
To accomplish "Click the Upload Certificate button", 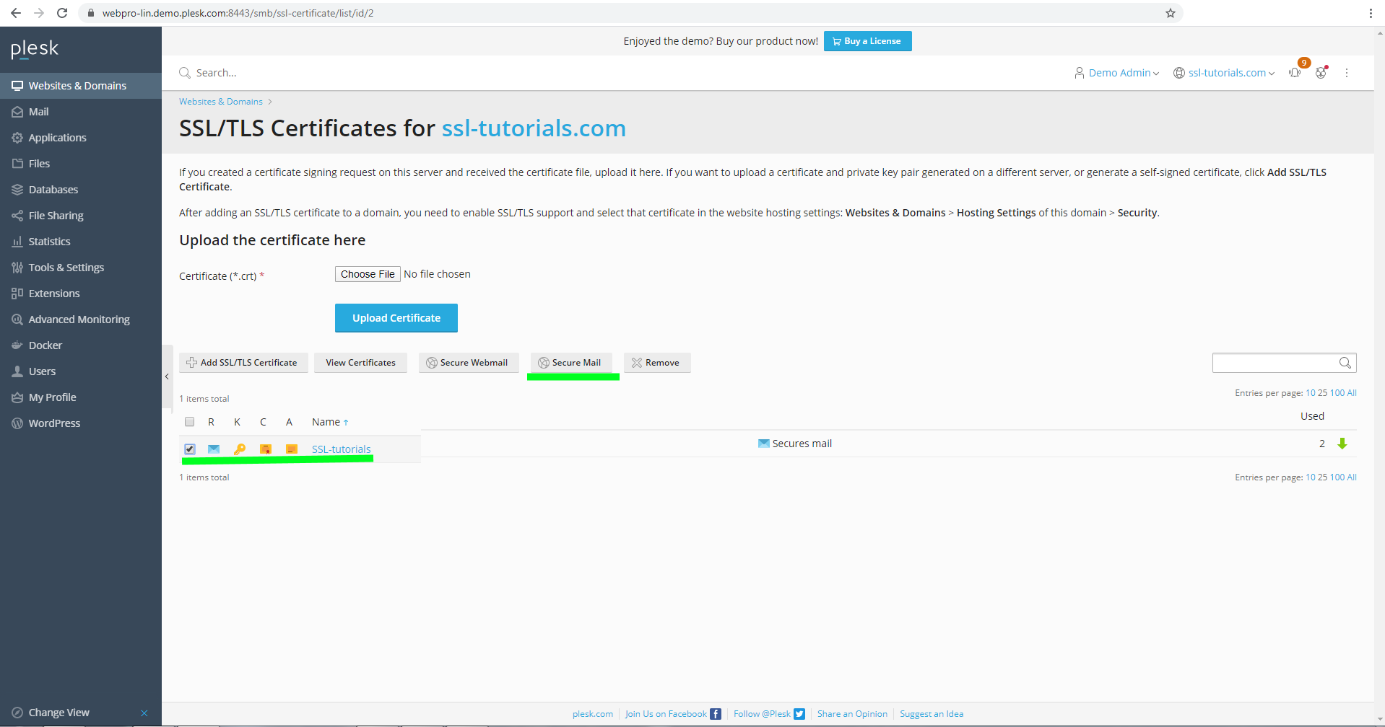I will pos(396,318).
